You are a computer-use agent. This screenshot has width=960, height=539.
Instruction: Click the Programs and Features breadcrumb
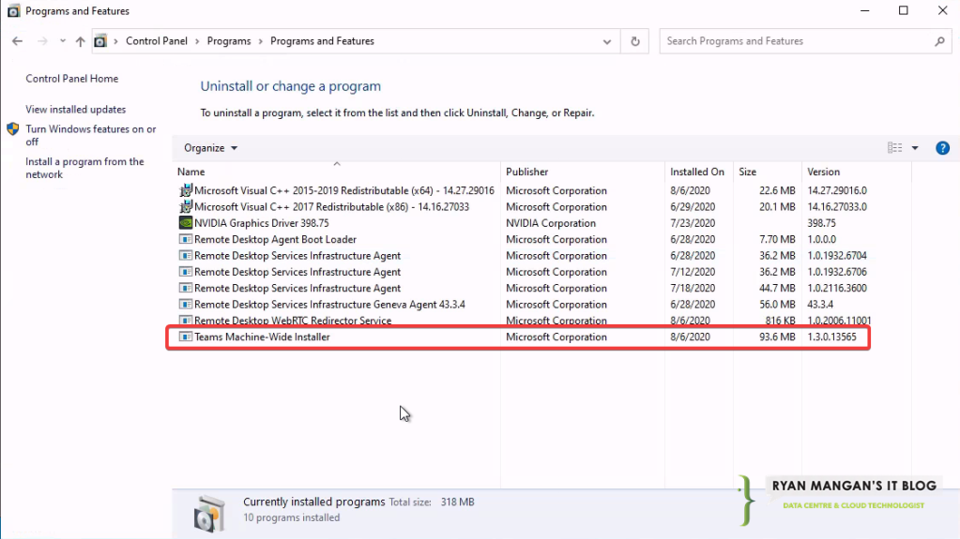click(x=322, y=41)
